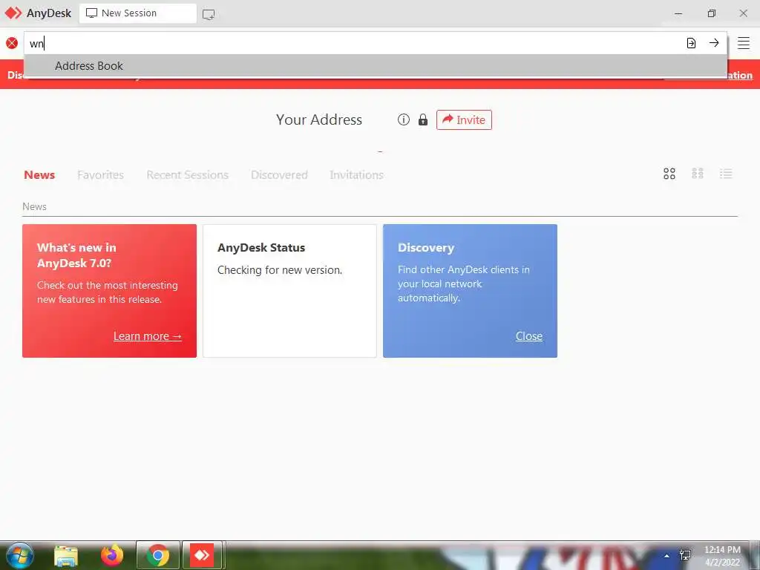The height and width of the screenshot is (570, 760).
Task: Click the connect arrow icon
Action: pyautogui.click(x=714, y=43)
